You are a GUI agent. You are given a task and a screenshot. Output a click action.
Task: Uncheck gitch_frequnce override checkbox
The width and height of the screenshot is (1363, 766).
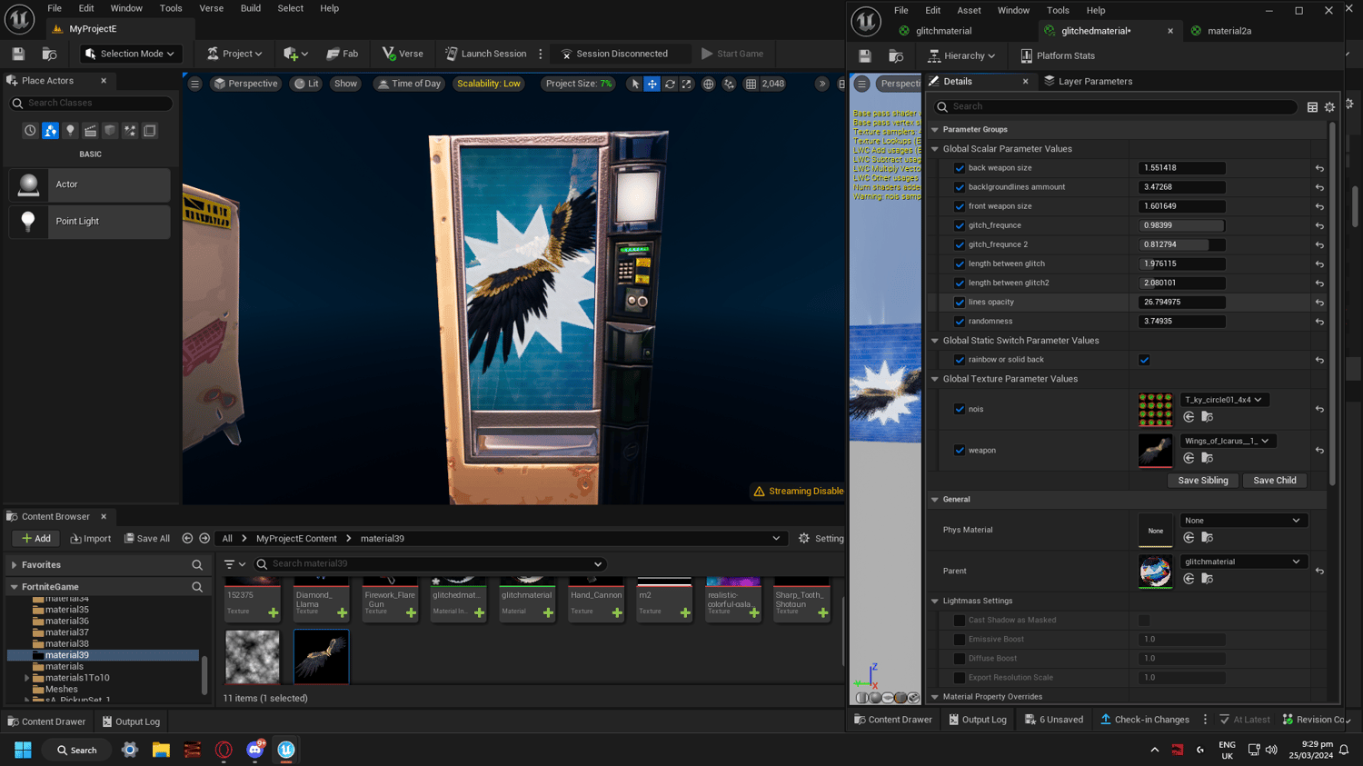click(x=960, y=225)
